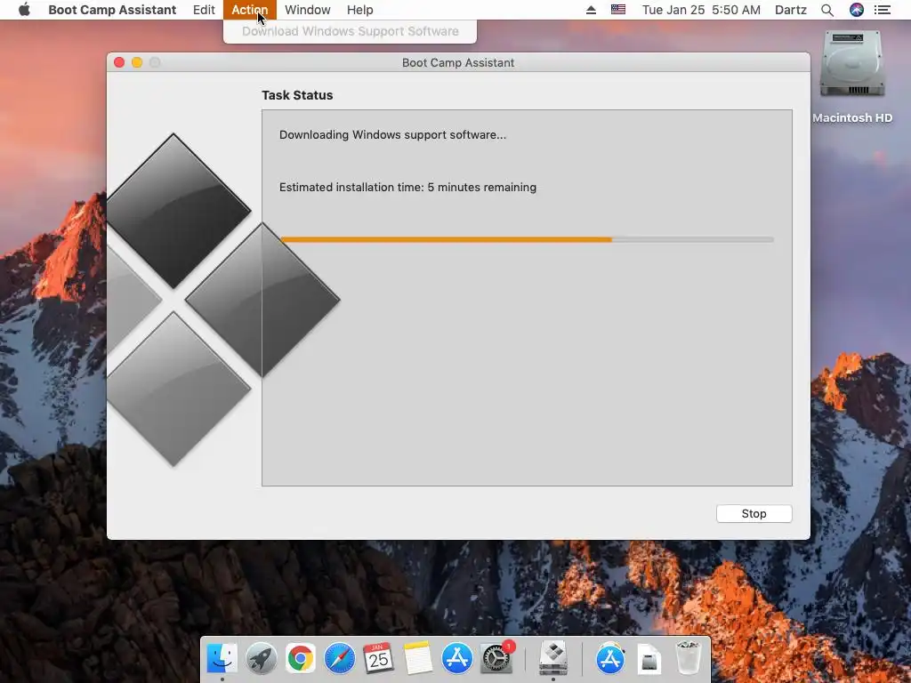Screen dimensions: 911x683
Task: Open the Dartz user menu
Action: coord(791,10)
